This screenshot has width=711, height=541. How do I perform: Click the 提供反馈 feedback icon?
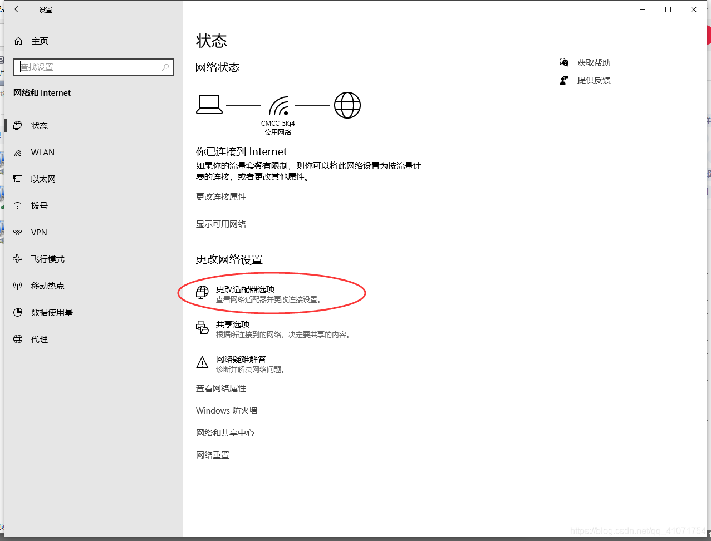(564, 80)
